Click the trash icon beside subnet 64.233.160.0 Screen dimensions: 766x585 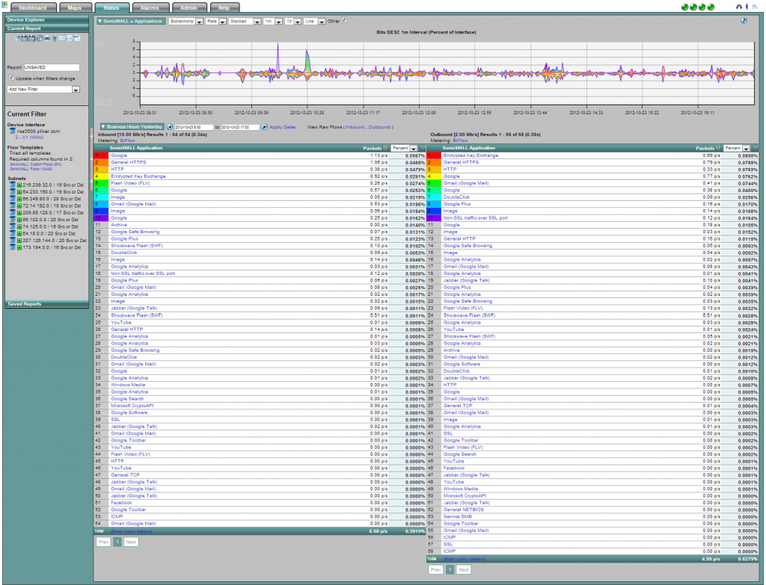point(13,192)
